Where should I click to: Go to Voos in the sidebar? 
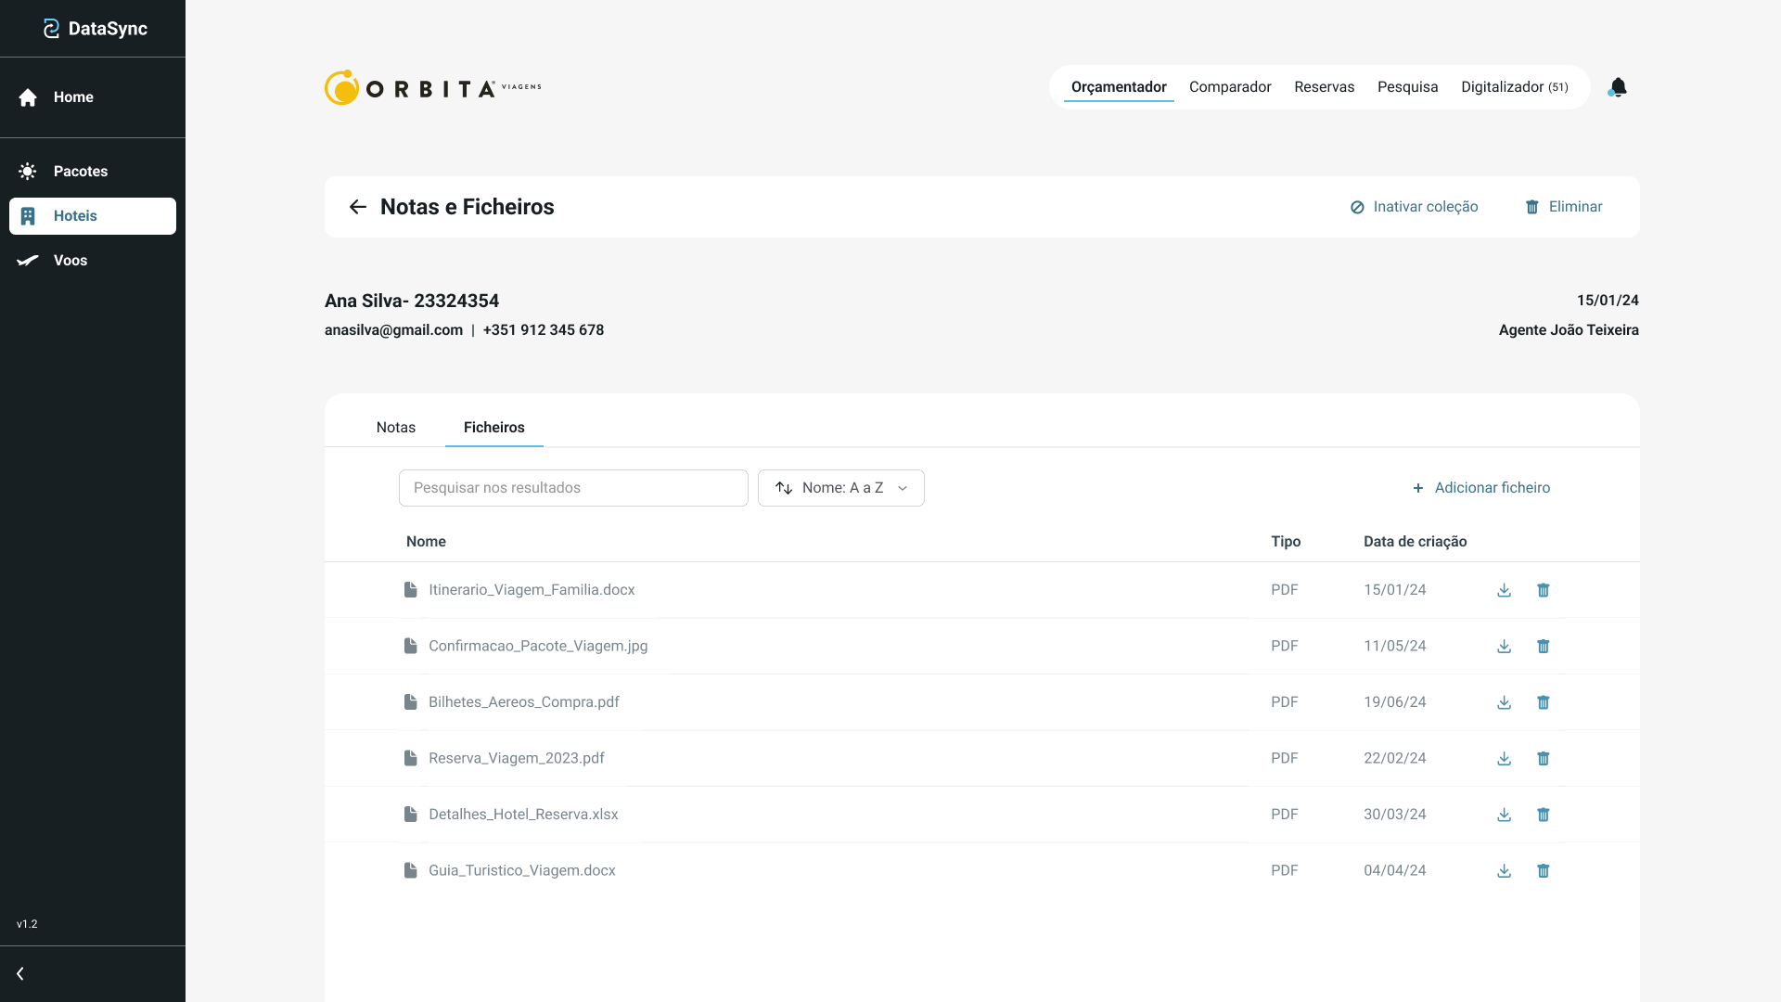pyautogui.click(x=70, y=261)
